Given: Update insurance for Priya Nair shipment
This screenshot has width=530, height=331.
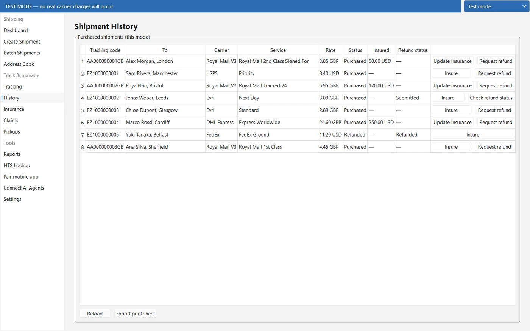Looking at the screenshot, I should click(452, 86).
